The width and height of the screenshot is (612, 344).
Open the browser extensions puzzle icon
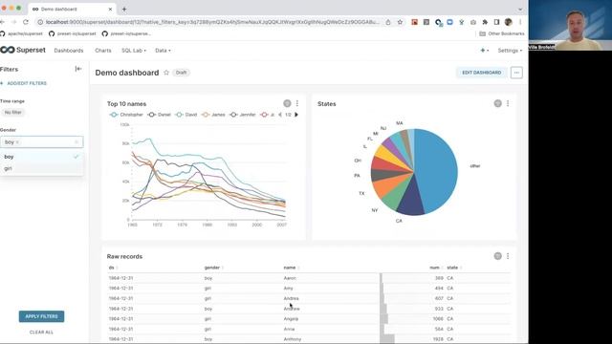pos(485,22)
